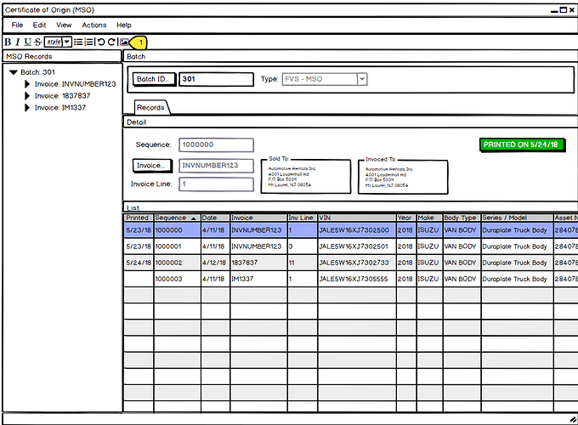Select the row with sequence 1000001

click(x=350, y=246)
